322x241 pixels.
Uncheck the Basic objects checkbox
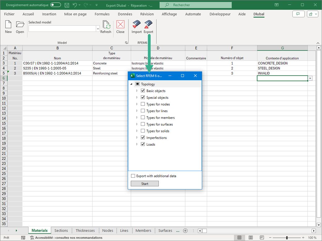tap(143, 91)
